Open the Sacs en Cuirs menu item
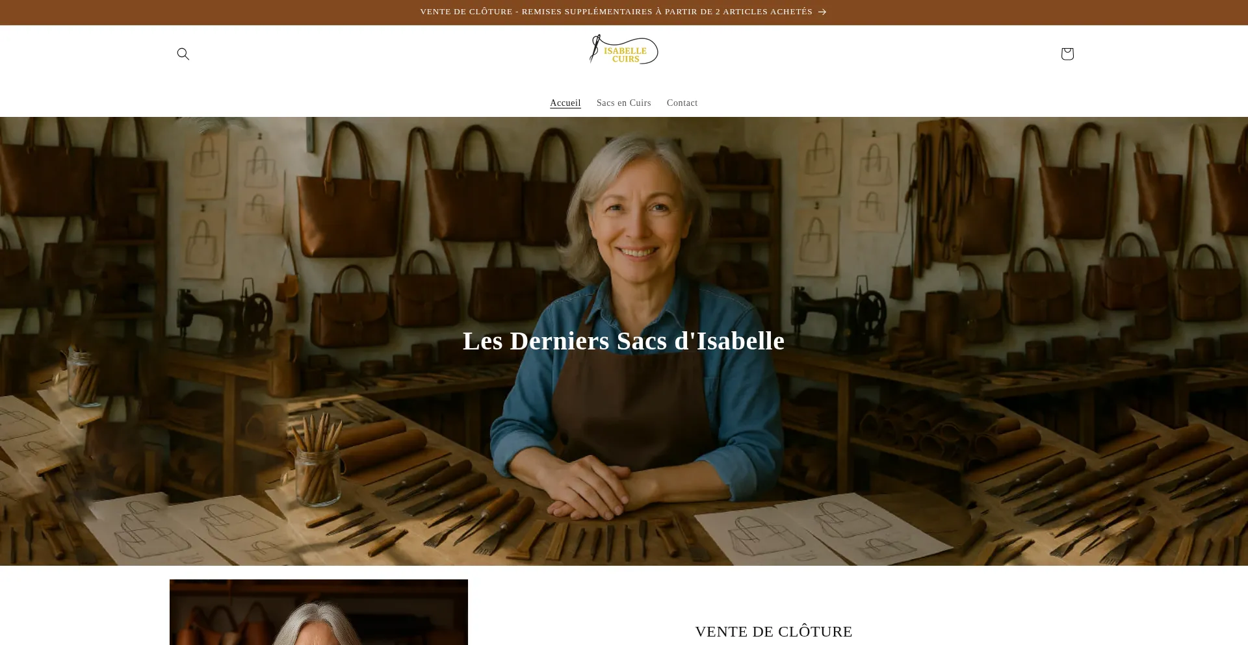This screenshot has height=645, width=1248. click(x=624, y=103)
